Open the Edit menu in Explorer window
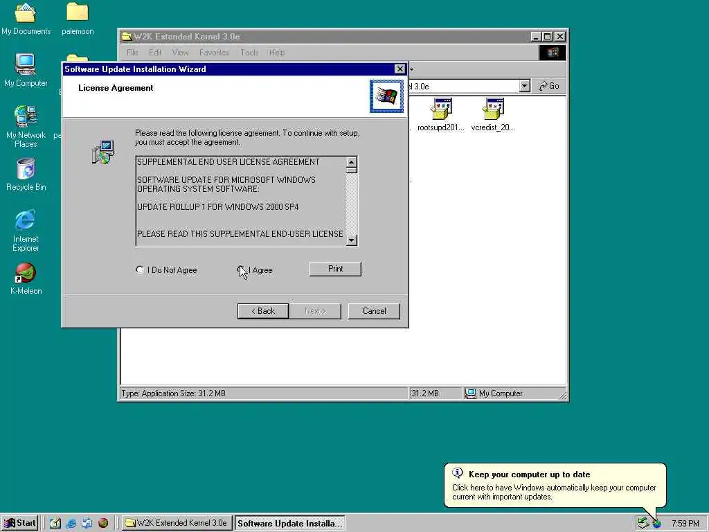The width and height of the screenshot is (709, 532). point(155,53)
